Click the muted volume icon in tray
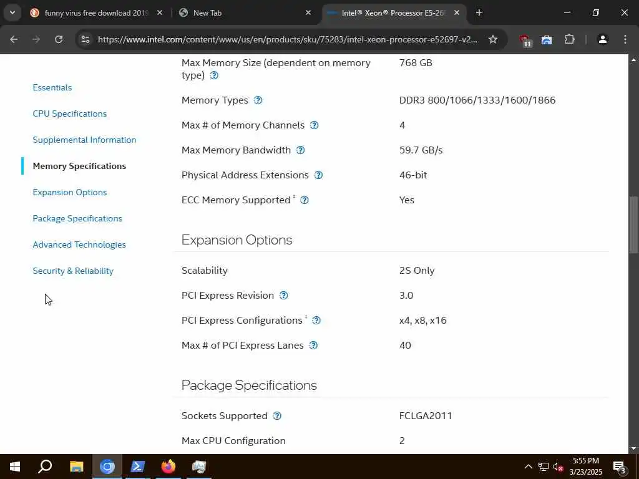 [x=557, y=467]
